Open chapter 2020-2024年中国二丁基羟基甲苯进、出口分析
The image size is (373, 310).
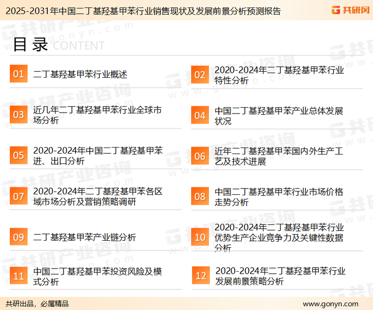(98, 155)
